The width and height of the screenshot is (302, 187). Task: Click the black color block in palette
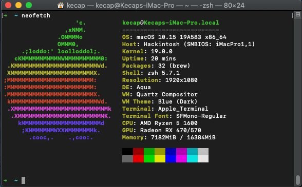point(127,152)
